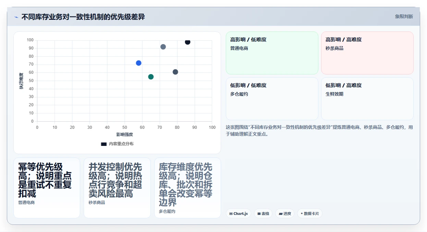Click the 进度 tag chip
The height and width of the screenshot is (232, 427).
[x=285, y=214]
